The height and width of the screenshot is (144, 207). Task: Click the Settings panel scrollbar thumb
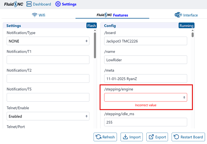[95, 45]
